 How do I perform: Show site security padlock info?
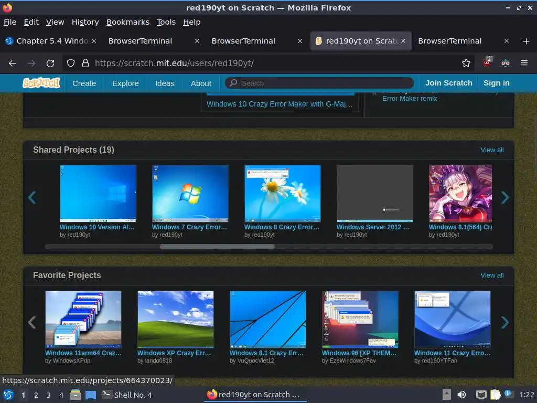pyautogui.click(x=85, y=63)
